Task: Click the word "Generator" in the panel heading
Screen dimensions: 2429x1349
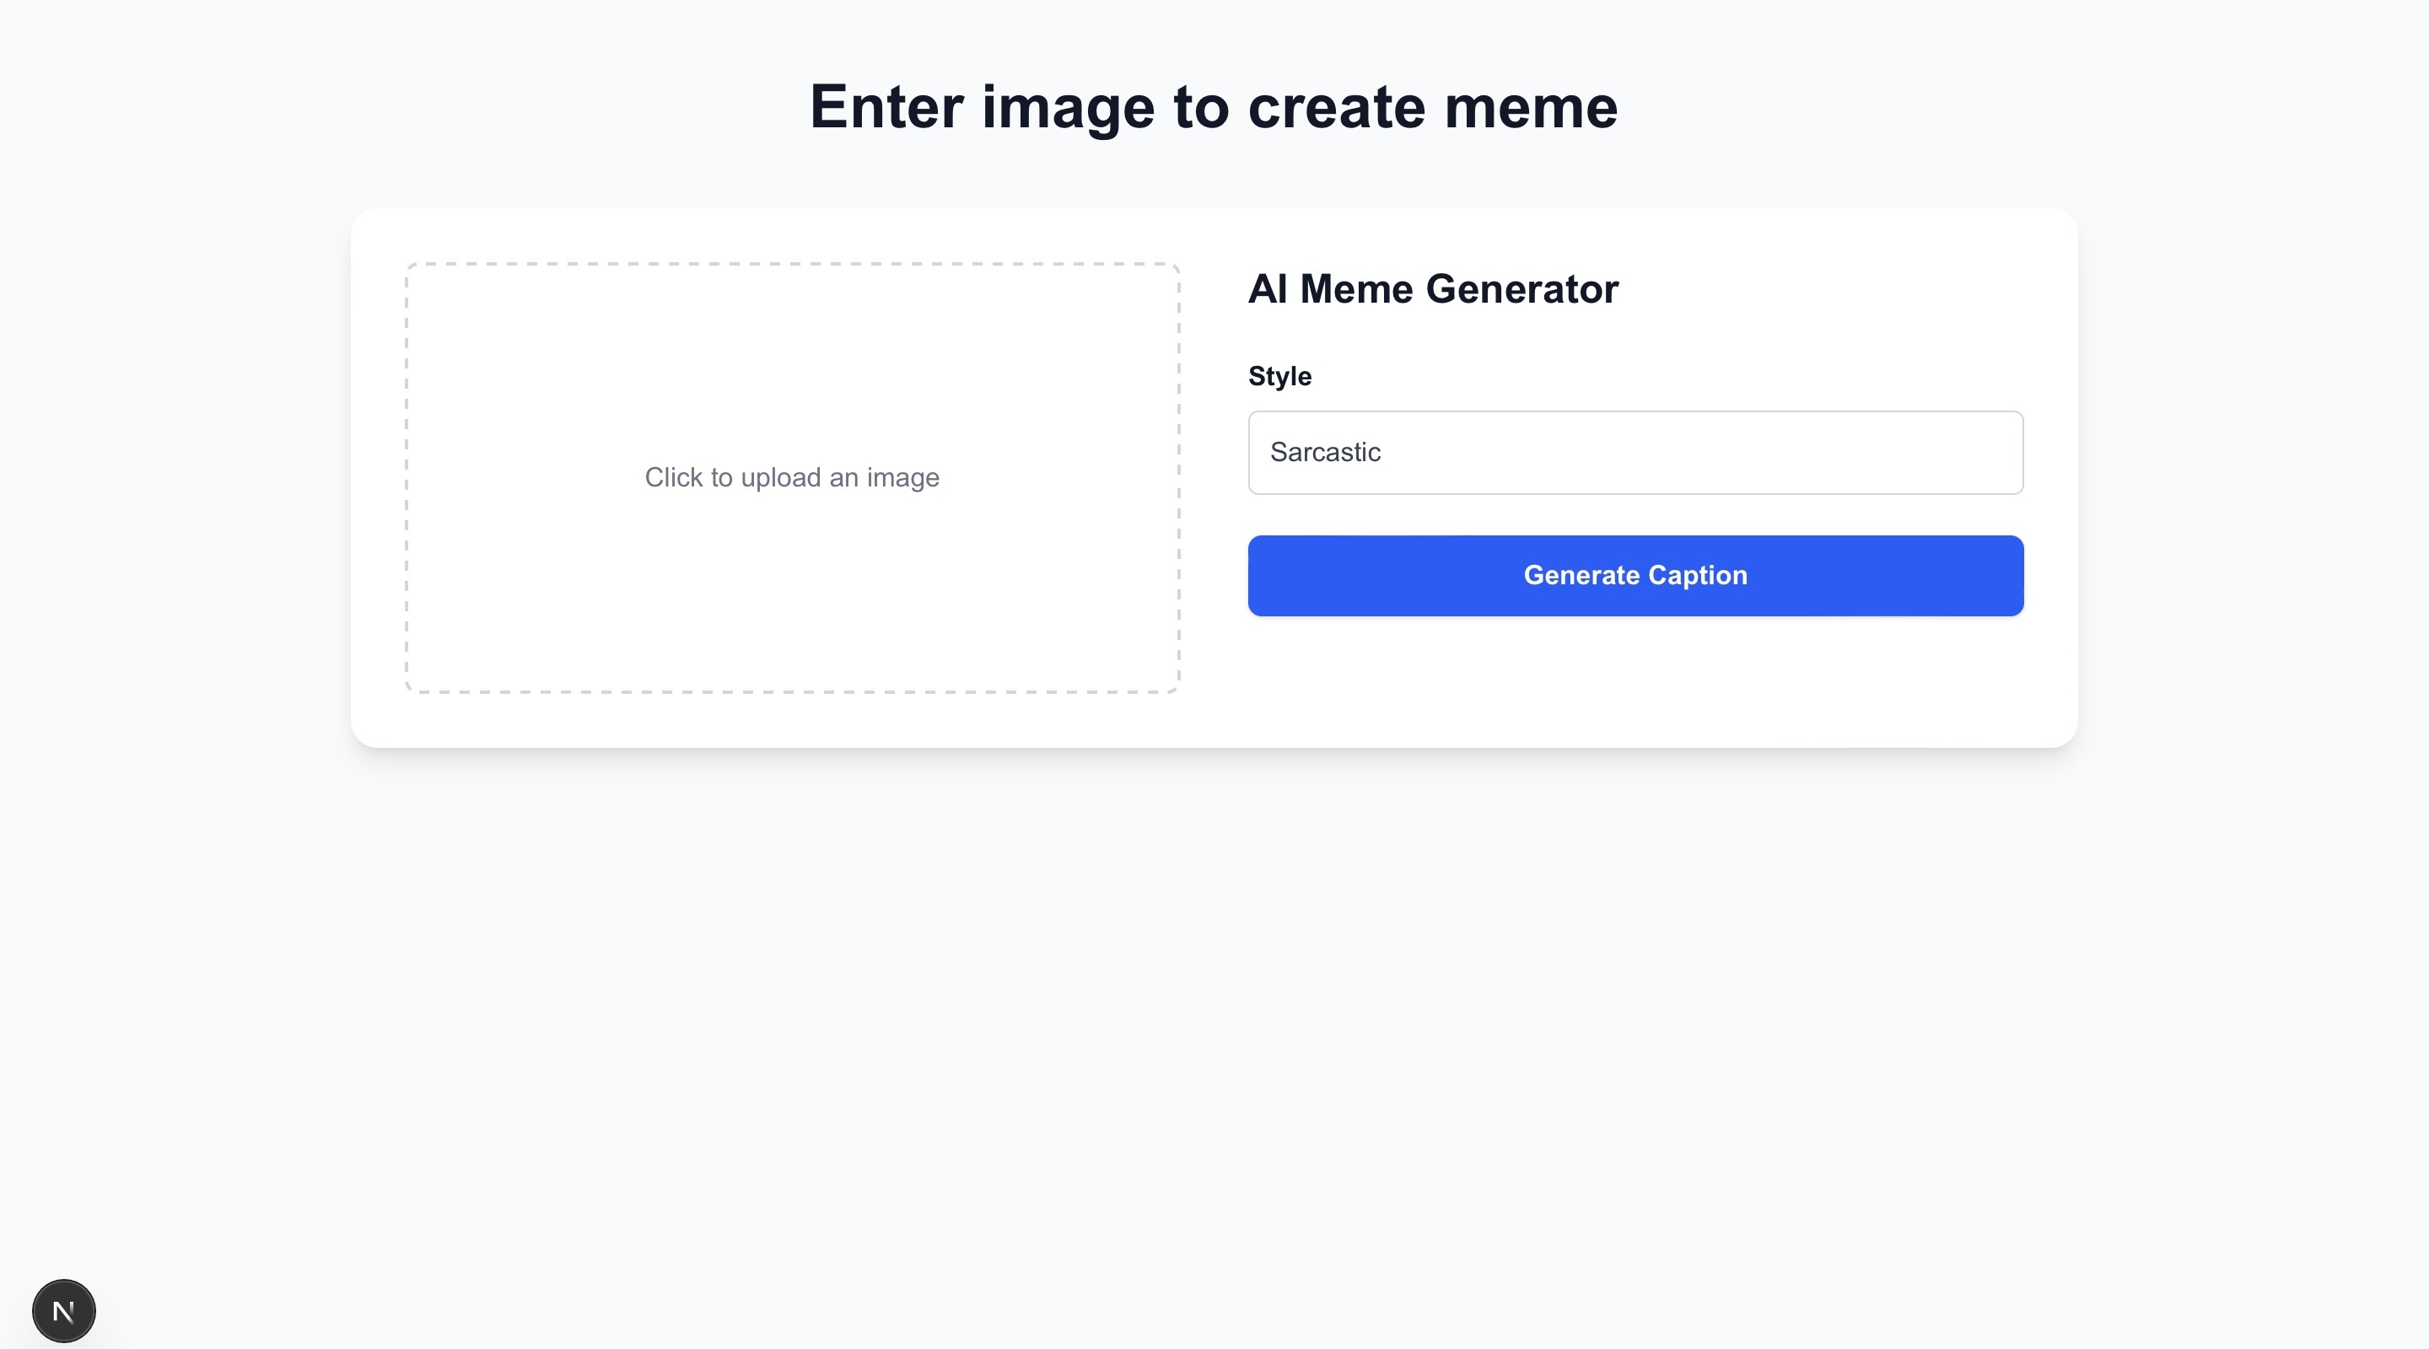Action: click(1521, 289)
